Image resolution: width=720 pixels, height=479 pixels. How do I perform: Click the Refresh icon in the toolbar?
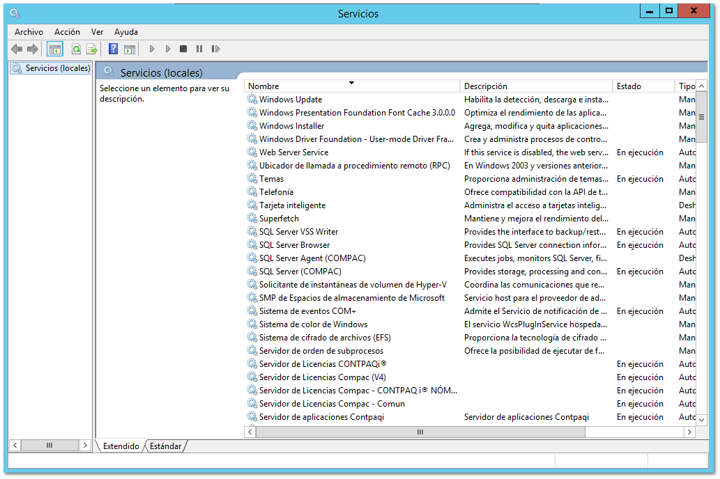(x=75, y=49)
